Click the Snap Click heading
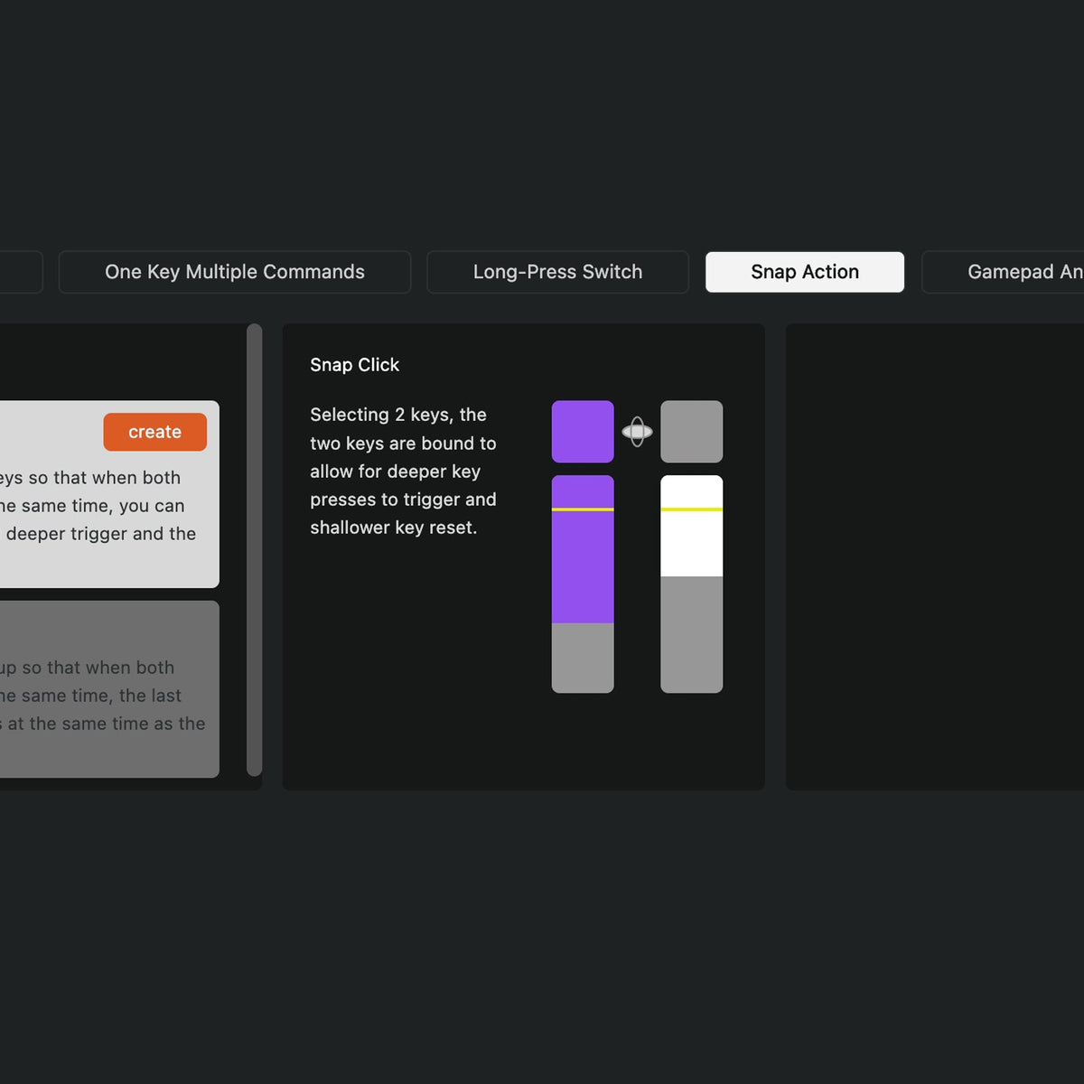The image size is (1084, 1084). [x=354, y=365]
